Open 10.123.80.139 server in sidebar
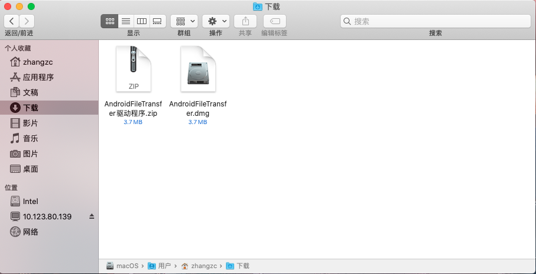Image resolution: width=536 pixels, height=274 pixels. coord(49,216)
